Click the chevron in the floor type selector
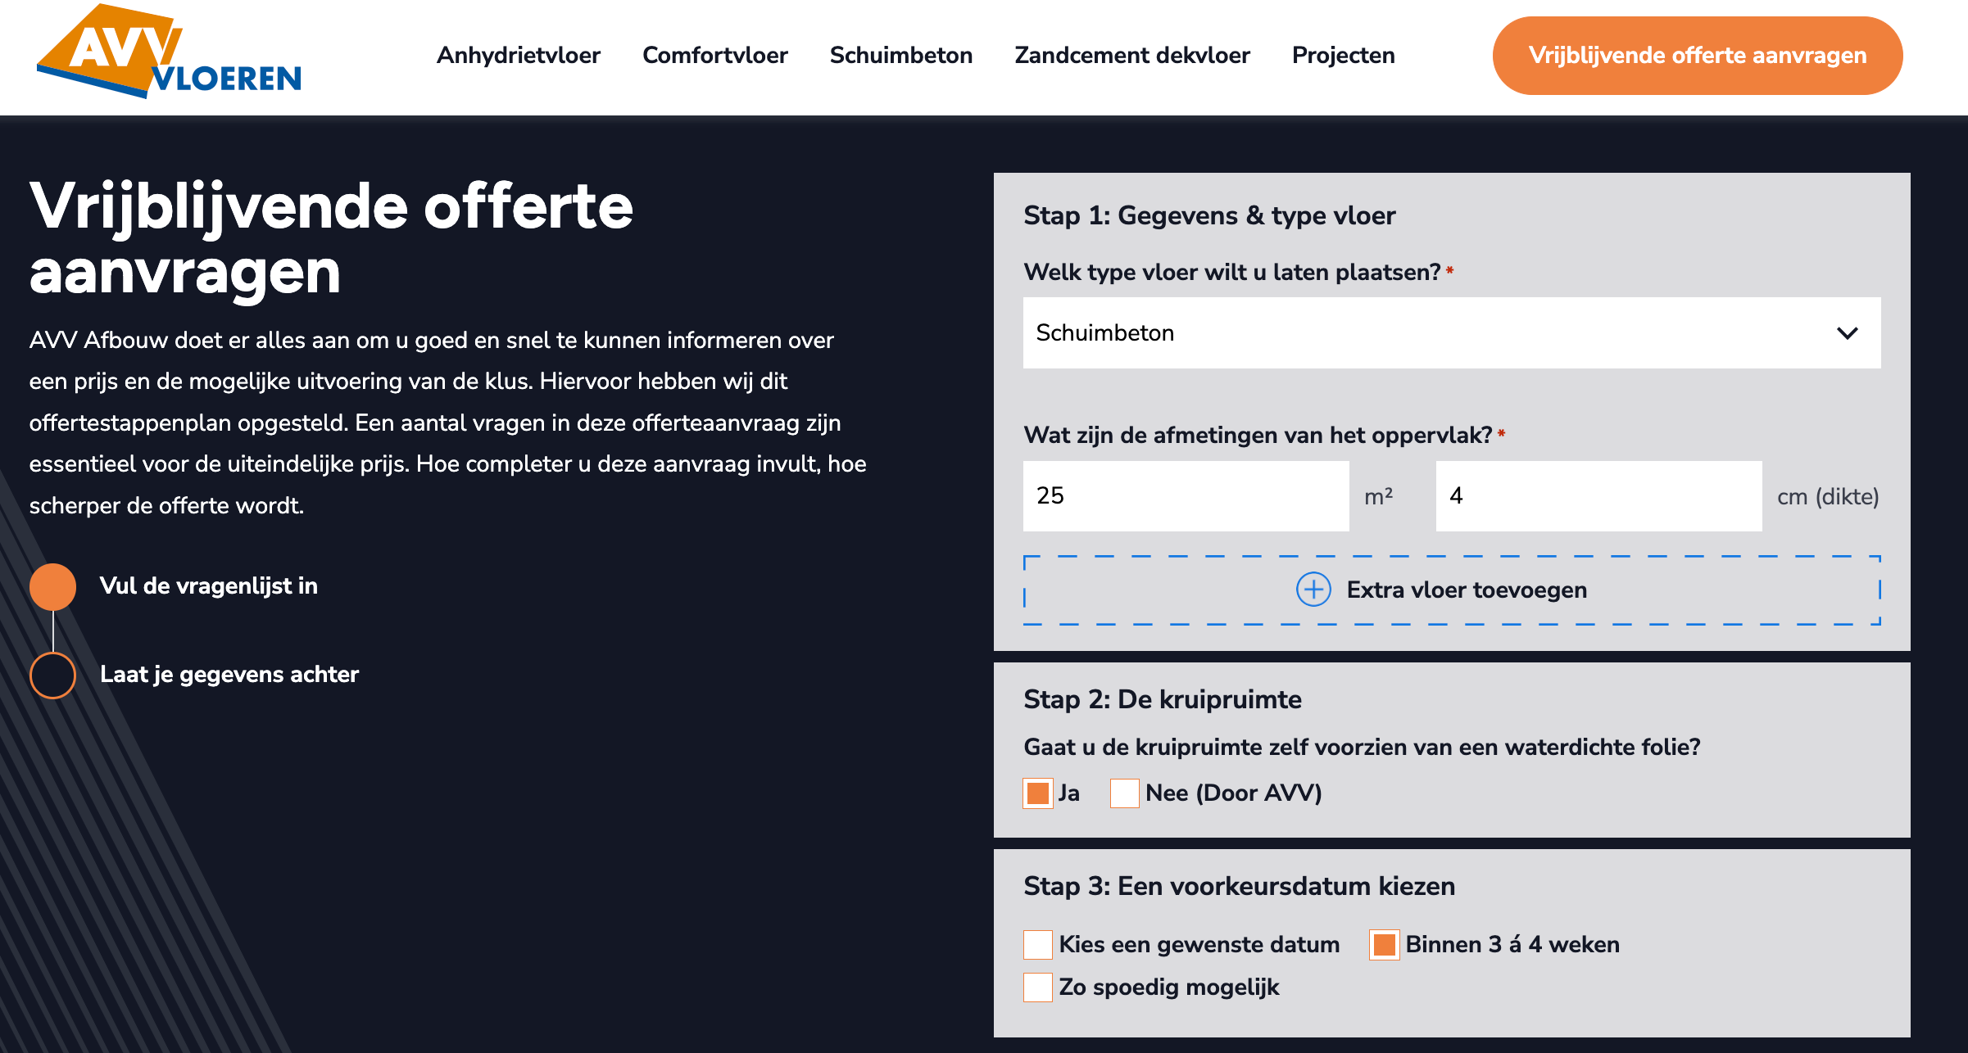 pos(1848,333)
